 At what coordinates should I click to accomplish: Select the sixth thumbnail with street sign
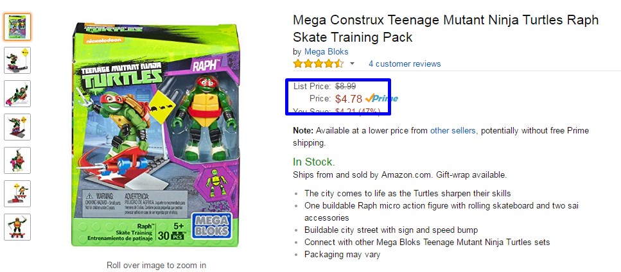point(17,194)
